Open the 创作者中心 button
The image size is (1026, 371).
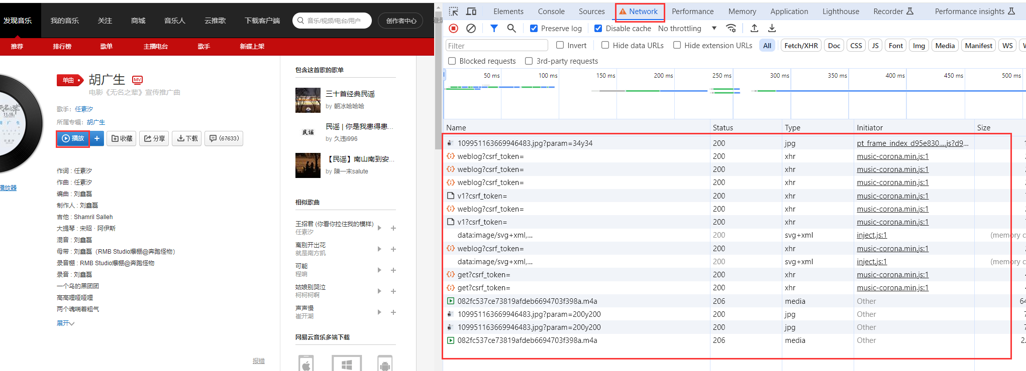coord(401,21)
